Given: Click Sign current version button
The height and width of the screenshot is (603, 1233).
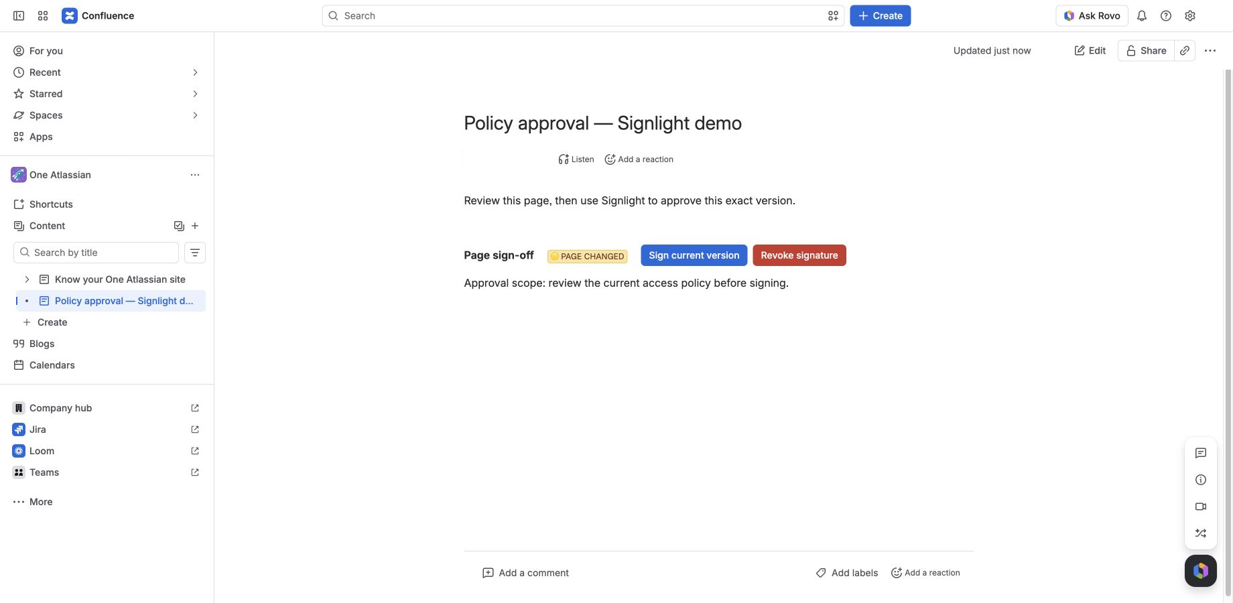Looking at the screenshot, I should coord(694,255).
